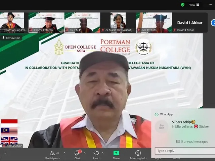Open the View layout menu
The height and width of the screenshot is (161, 215).
(194, 5)
